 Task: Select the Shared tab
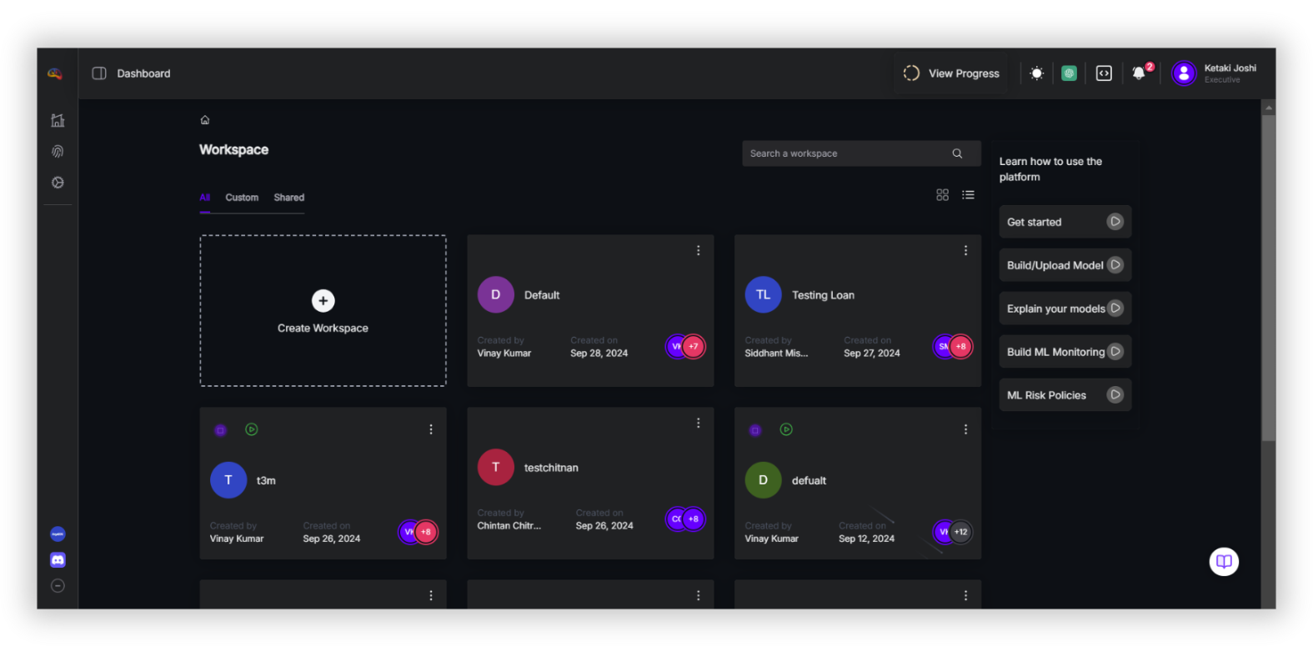(289, 198)
